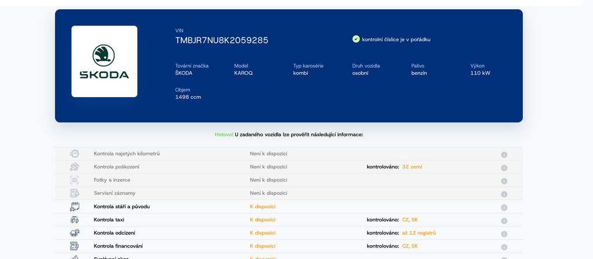Click the odometer icon for Kontrola najetých kilometrů
This screenshot has height=259, width=593.
75,154
